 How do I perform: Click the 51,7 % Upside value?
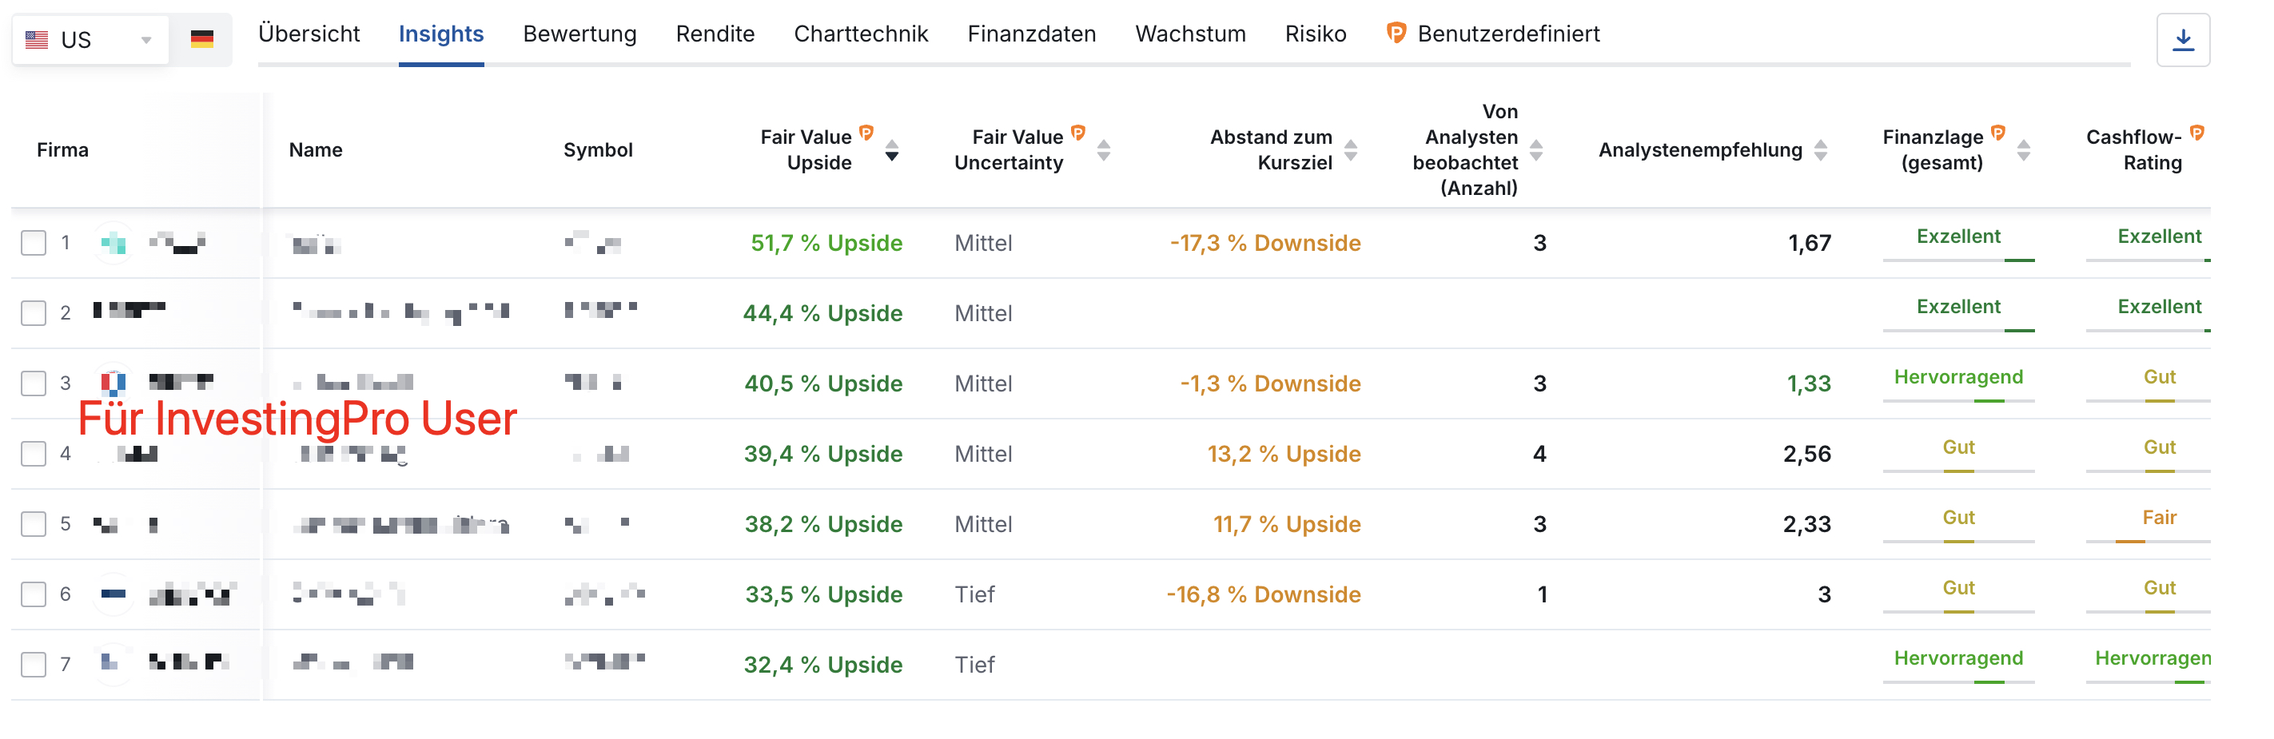click(x=826, y=243)
